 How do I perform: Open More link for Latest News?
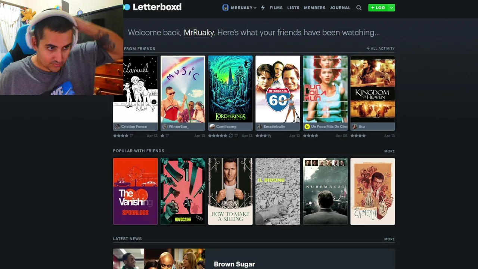(x=389, y=239)
